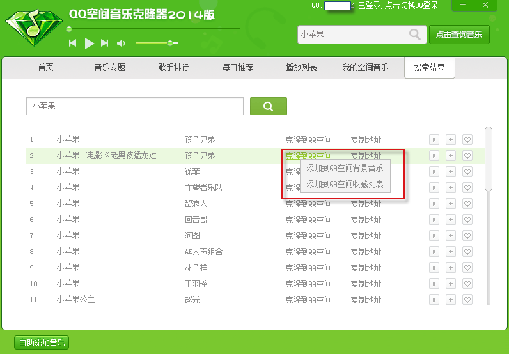509x354 pixels.
Task: Switch QQ login via 已登录,点击切换QQ登录
Action: [398, 5]
